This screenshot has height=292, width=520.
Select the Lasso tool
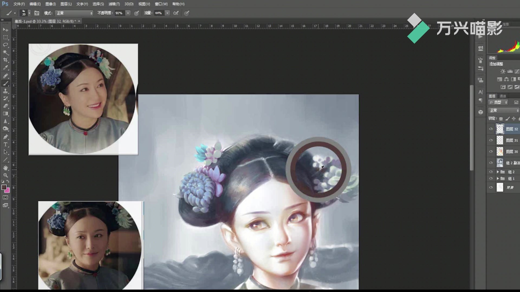click(x=5, y=45)
